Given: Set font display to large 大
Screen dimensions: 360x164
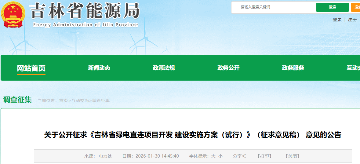Looking at the screenshot, I should (x=213, y=156).
